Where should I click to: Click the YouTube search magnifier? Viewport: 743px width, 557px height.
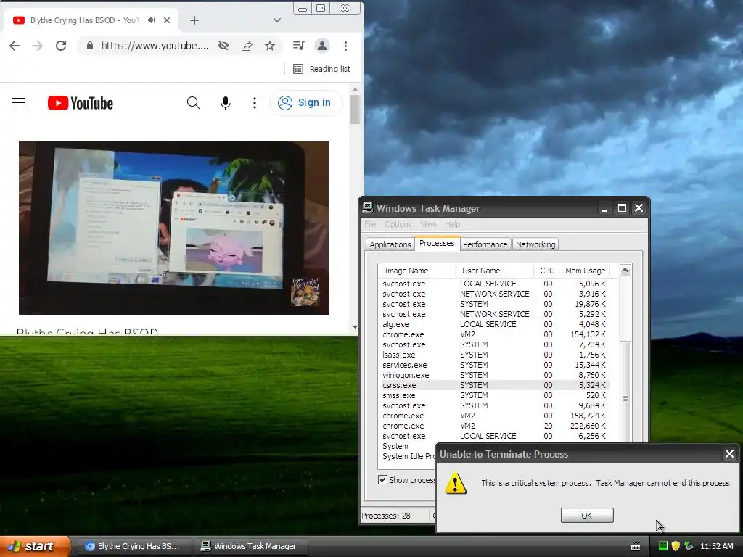[x=193, y=103]
